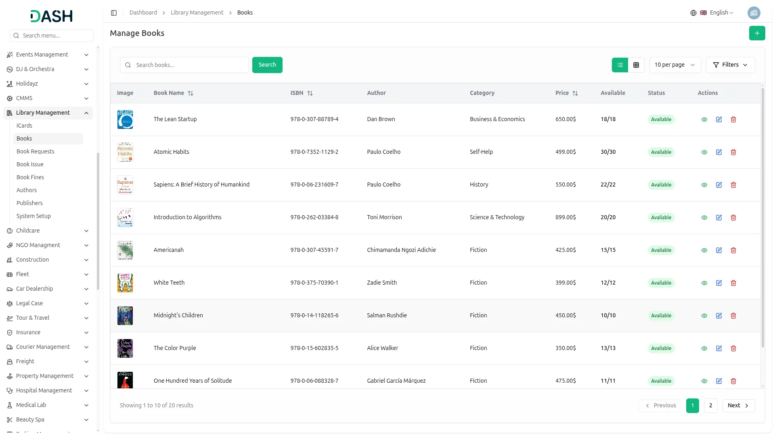Delete the White Teeth book
The width and height of the screenshot is (775, 436).
click(733, 283)
